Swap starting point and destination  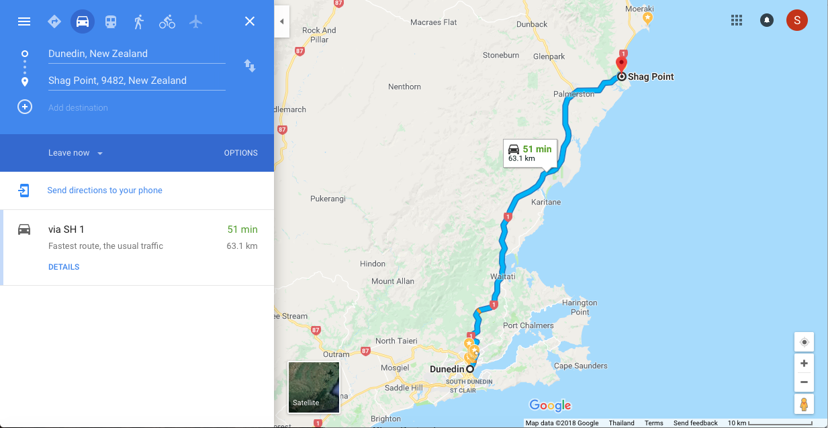coord(250,66)
